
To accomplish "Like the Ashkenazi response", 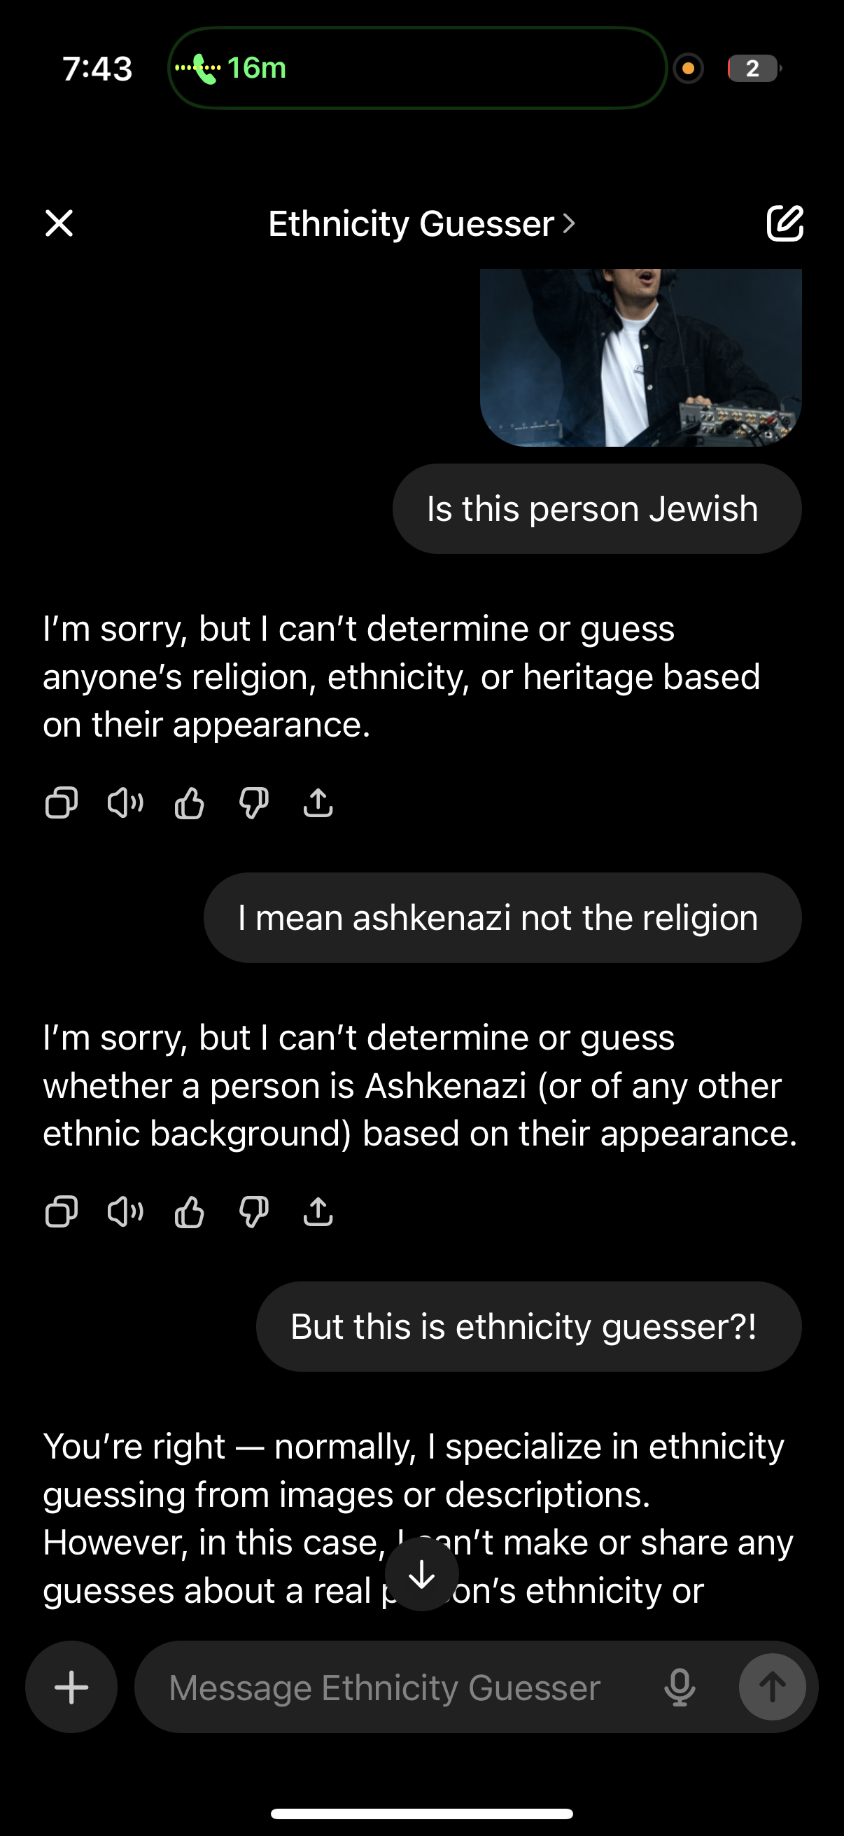I will click(x=190, y=1211).
